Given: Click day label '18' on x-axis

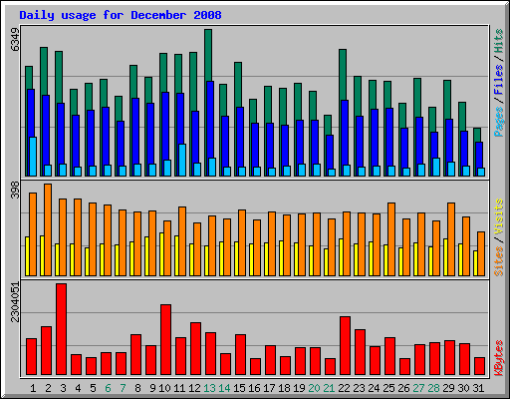Looking at the screenshot, I should (x=284, y=388).
